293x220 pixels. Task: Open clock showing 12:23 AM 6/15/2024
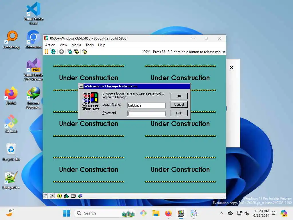coord(262,213)
